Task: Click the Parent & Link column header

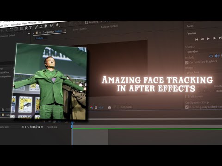Action: pos(52,127)
